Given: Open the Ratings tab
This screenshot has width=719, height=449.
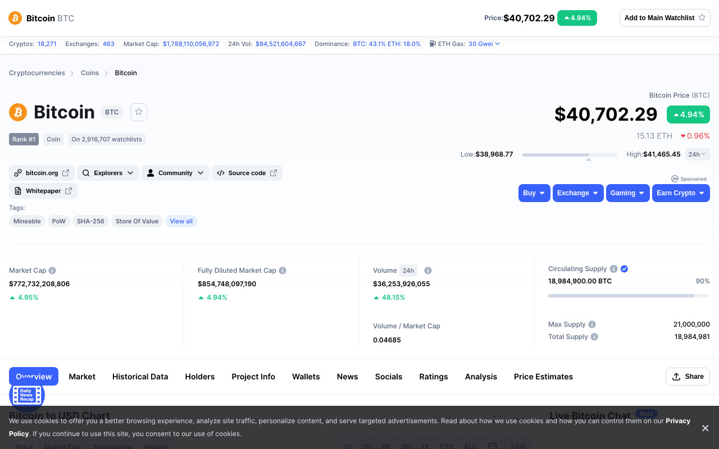Looking at the screenshot, I should point(434,377).
